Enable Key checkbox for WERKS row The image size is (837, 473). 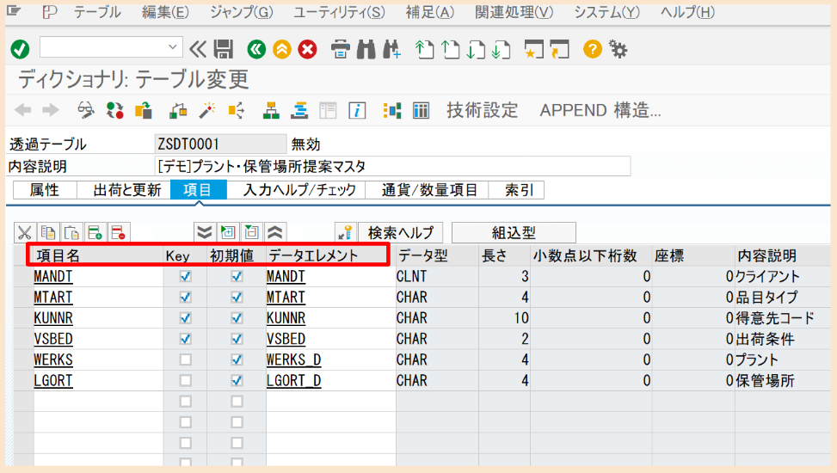(x=185, y=359)
